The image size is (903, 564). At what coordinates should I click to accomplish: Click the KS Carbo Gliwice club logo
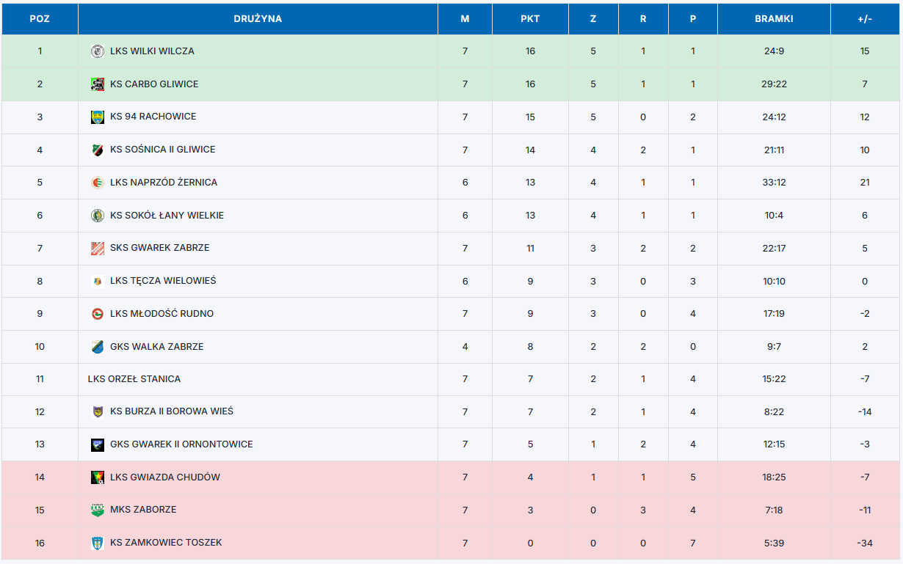97,84
